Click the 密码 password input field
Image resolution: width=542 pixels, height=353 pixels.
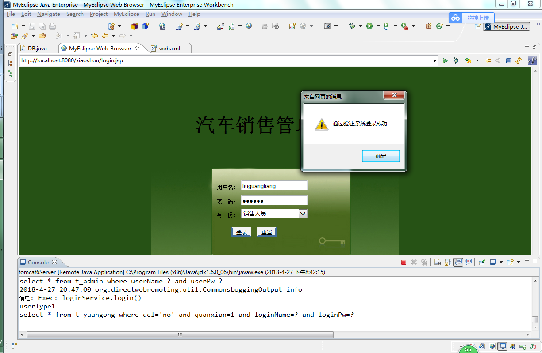point(274,201)
